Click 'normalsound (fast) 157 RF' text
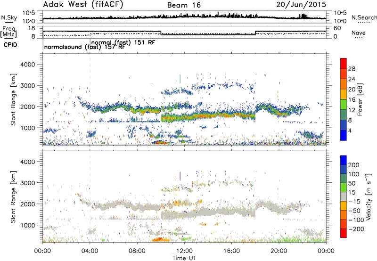The height and width of the screenshot is (261, 377). click(x=84, y=47)
